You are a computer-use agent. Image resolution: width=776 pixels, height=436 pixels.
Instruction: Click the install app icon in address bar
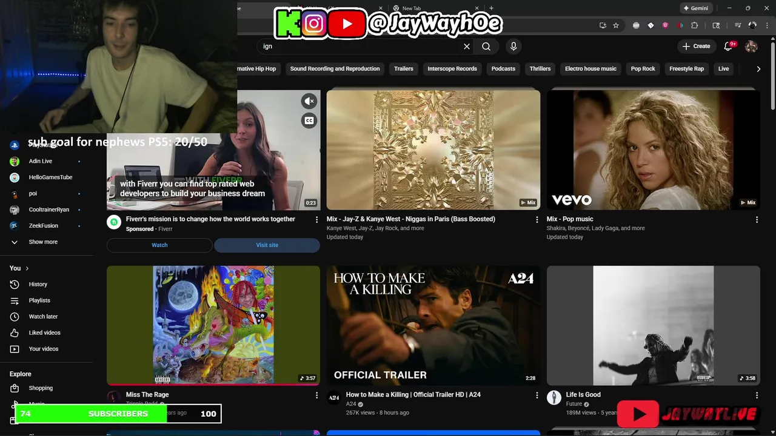603,25
